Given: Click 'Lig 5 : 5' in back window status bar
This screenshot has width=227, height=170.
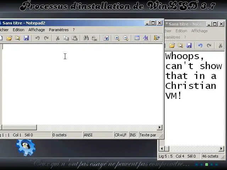Looking at the screenshot, I should (x=166, y=156).
